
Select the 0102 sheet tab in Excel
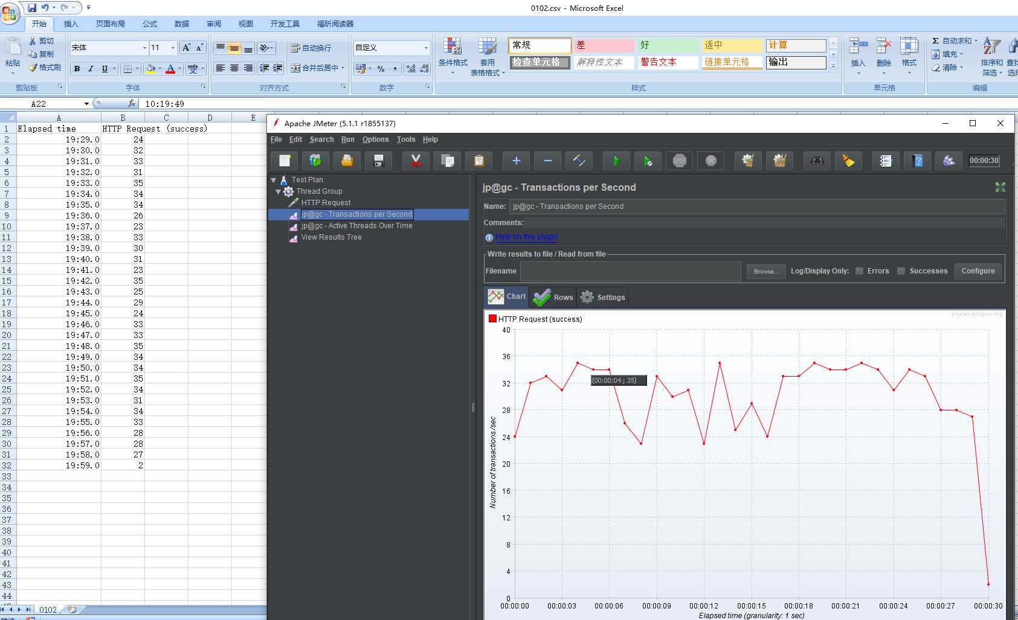[48, 610]
